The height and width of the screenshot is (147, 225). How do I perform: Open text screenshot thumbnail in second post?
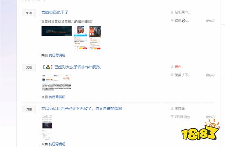[56, 82]
